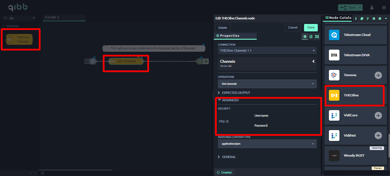Open the Connection dropdown THEOlive Channels 1.1
390x176 pixels.
[267, 50]
